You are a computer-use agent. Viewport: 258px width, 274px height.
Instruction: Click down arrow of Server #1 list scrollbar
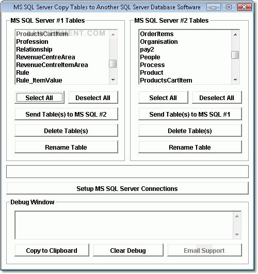(113, 80)
